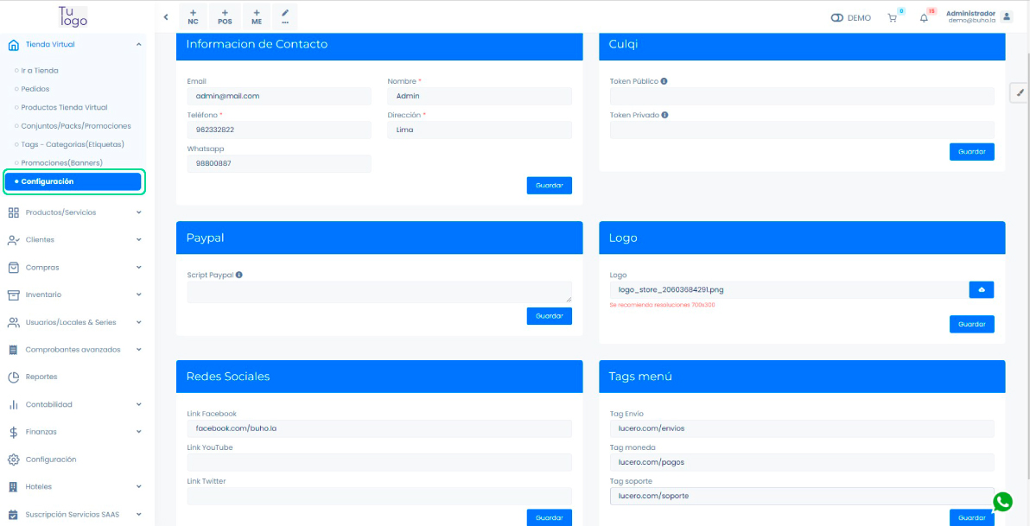Open the pencil edit tab on right edge
1030x526 pixels.
[x=1020, y=92]
